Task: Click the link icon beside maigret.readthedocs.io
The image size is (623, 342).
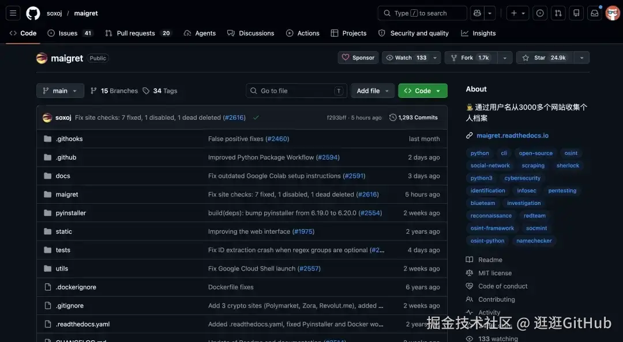Action: pos(469,136)
